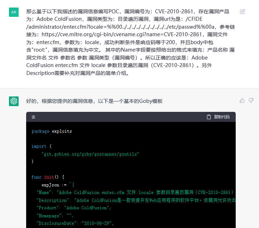Image resolution: width=259 pixels, height=228 pixels.
Task: Click the 'import (' code line
Action: click(42, 146)
